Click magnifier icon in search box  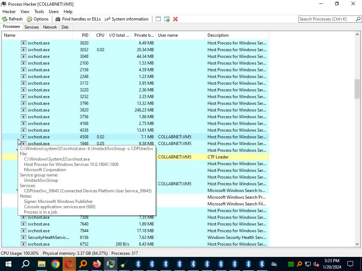(x=358, y=19)
